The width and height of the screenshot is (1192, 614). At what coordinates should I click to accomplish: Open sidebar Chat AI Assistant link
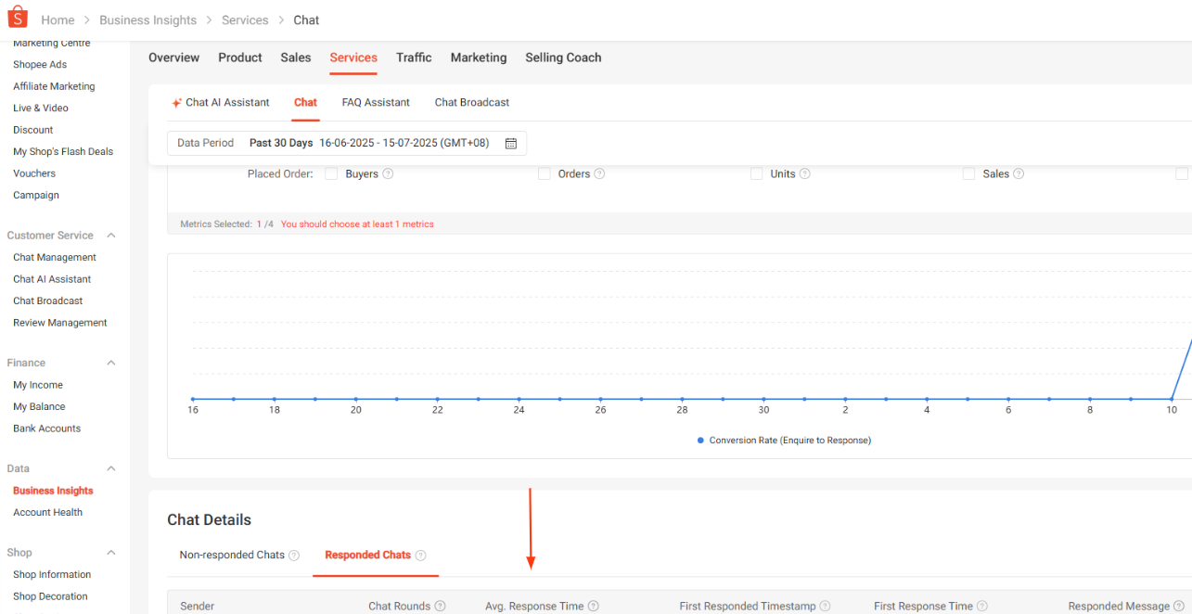[52, 279]
